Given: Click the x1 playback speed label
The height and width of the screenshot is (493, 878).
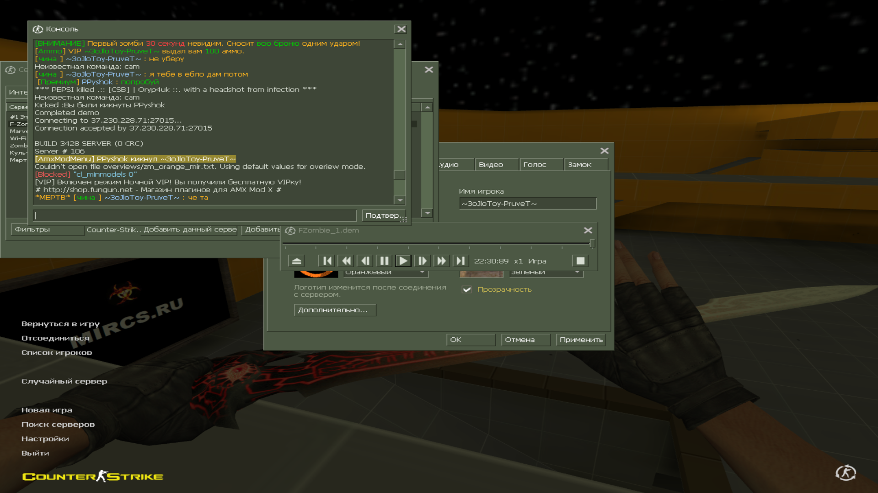Looking at the screenshot, I should (x=518, y=261).
